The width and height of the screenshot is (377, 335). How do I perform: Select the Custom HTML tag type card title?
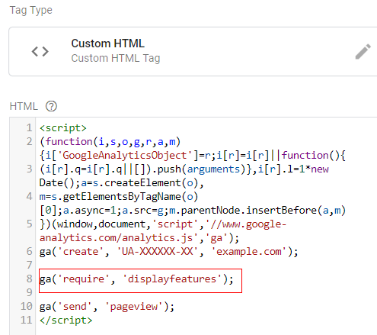coord(107,43)
